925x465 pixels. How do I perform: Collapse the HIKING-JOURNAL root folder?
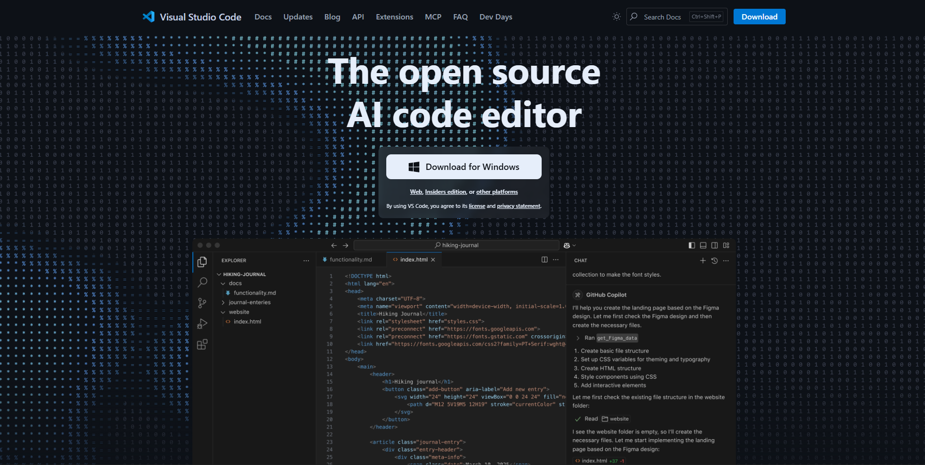(219, 274)
